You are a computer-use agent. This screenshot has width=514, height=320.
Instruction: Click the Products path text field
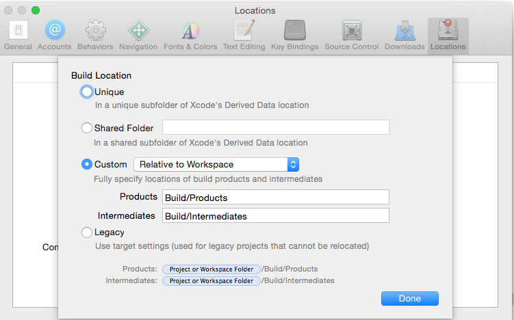coord(275,197)
